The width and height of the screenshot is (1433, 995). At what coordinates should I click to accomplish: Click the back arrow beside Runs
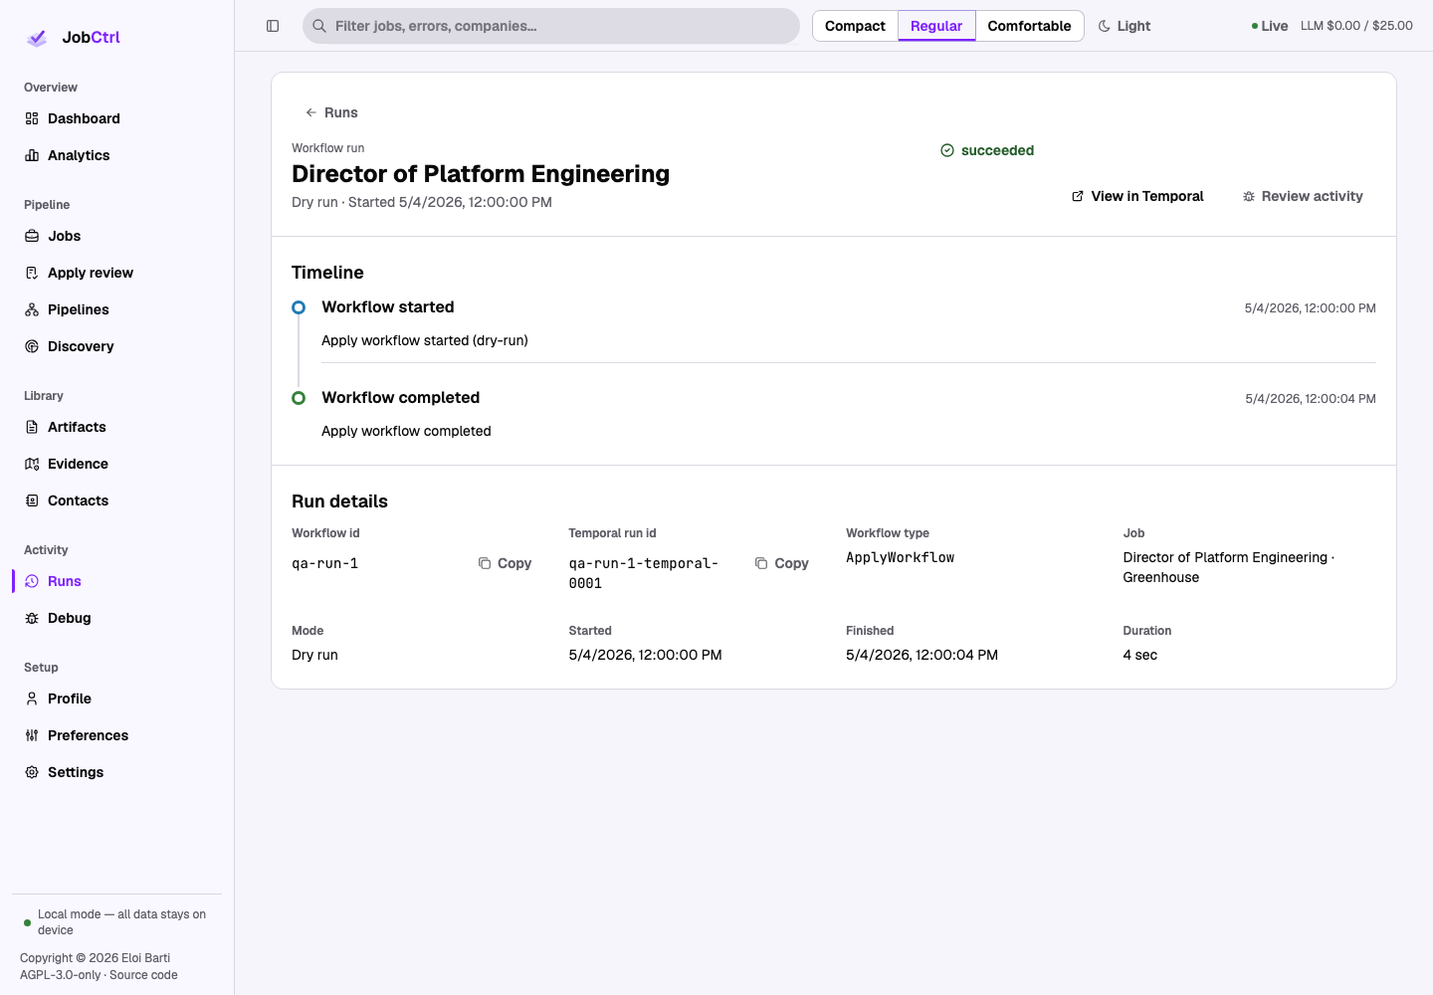(311, 112)
